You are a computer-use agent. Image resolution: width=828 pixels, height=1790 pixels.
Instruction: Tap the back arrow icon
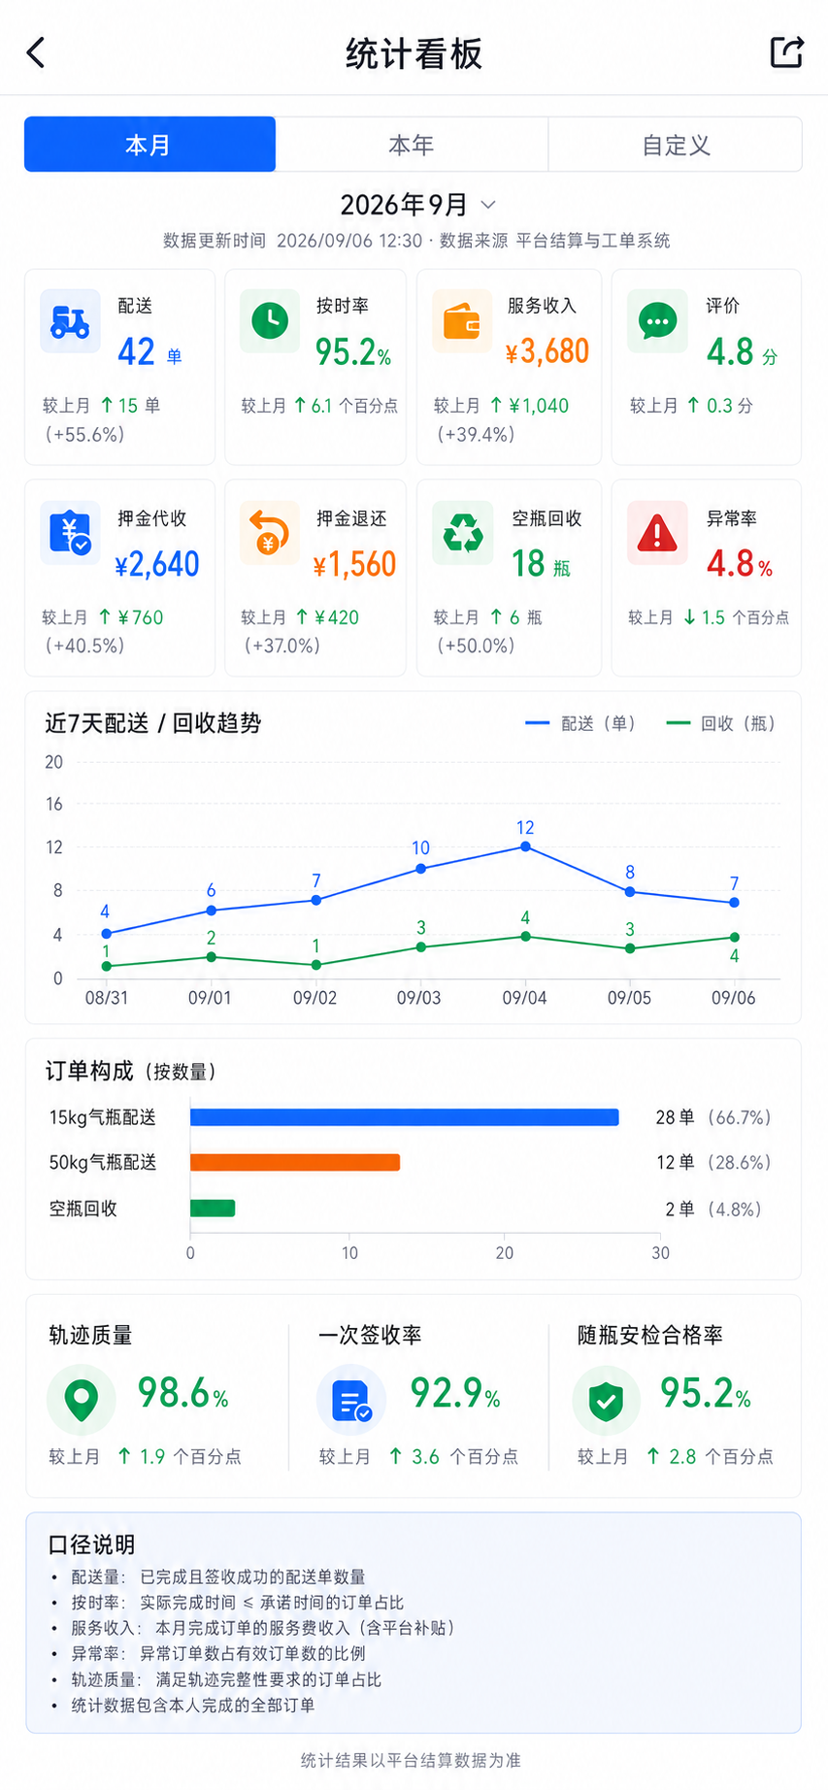[36, 52]
